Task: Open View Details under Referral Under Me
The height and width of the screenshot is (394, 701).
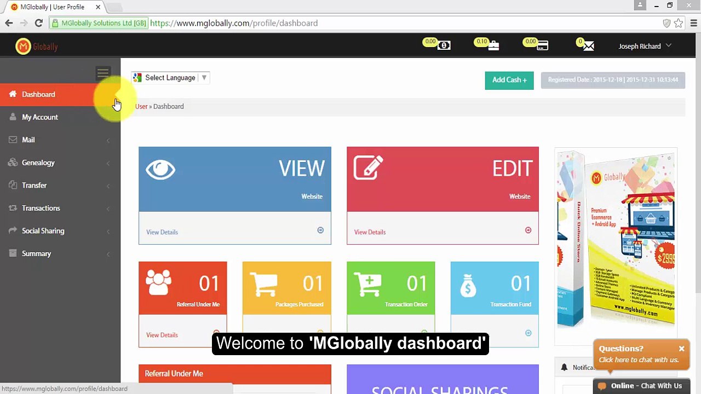Action: (x=162, y=335)
